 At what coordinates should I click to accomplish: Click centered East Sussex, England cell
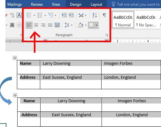coord(71,119)
